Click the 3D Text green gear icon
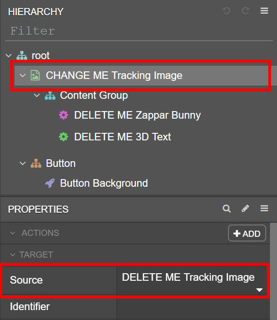 click(64, 137)
